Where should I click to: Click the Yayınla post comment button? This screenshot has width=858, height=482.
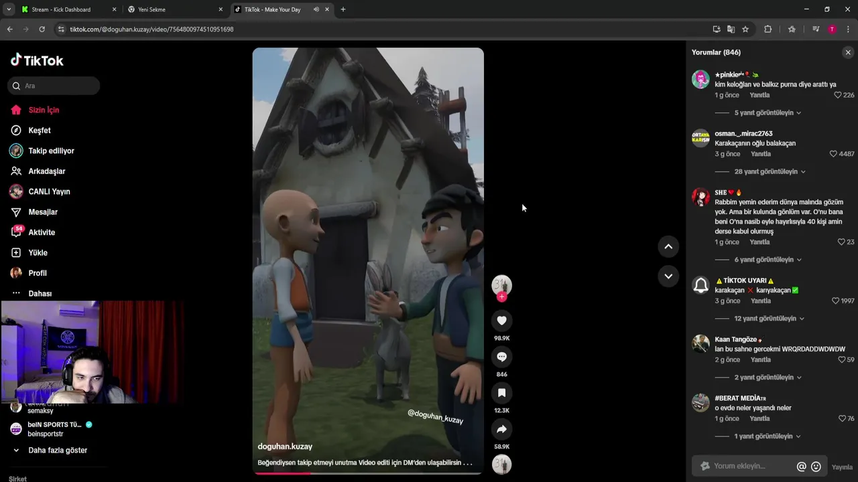click(x=842, y=467)
